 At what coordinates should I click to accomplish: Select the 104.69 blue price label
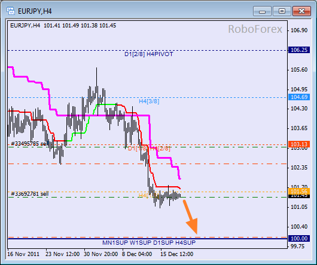pos(299,97)
